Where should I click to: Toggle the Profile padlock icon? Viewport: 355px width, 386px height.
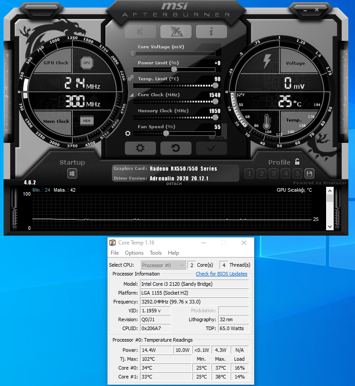[297, 162]
